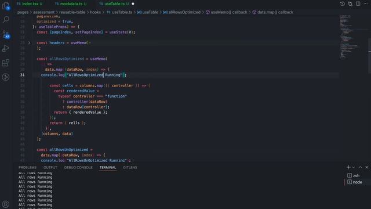Click the "renderedValue" const declaration

[81, 91]
